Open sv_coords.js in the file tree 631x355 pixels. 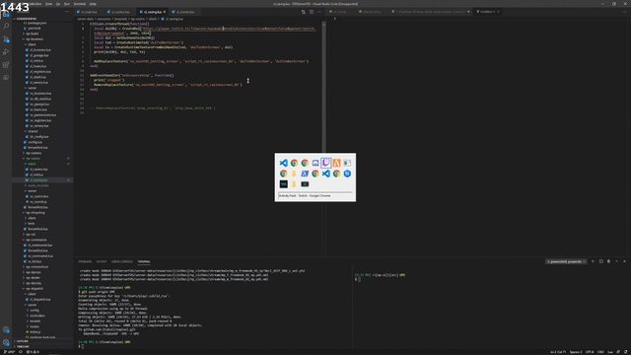(38, 201)
